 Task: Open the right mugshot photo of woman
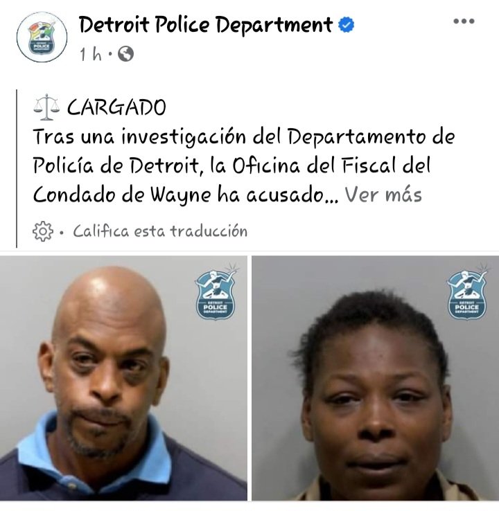pos(376,378)
